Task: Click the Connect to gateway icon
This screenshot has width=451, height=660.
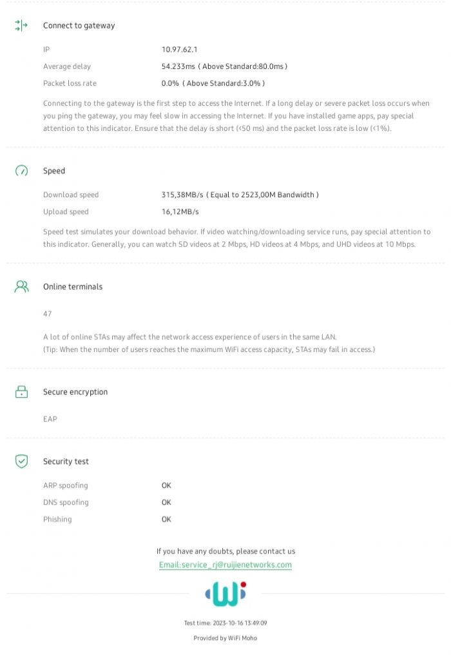Action: point(21,26)
